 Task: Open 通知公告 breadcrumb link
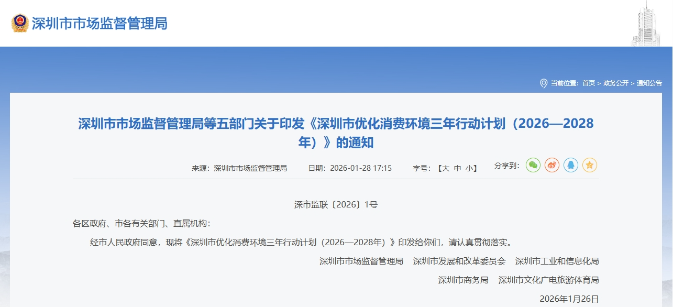pyautogui.click(x=649, y=83)
